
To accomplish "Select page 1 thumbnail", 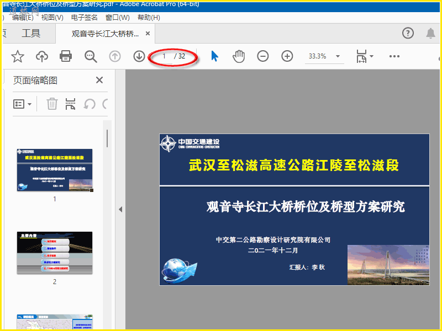I will coord(55,170).
